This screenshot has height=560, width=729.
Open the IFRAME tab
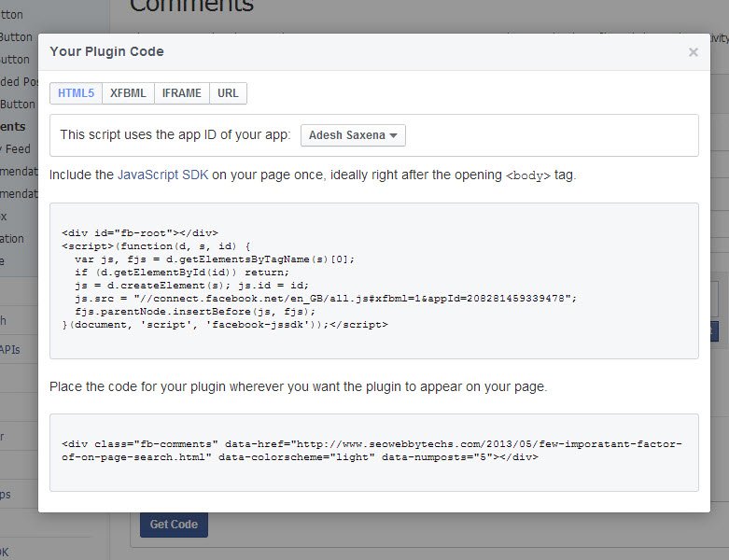click(182, 93)
